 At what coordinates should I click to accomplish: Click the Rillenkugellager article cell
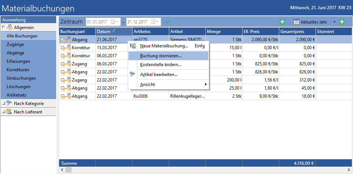coord(187,96)
